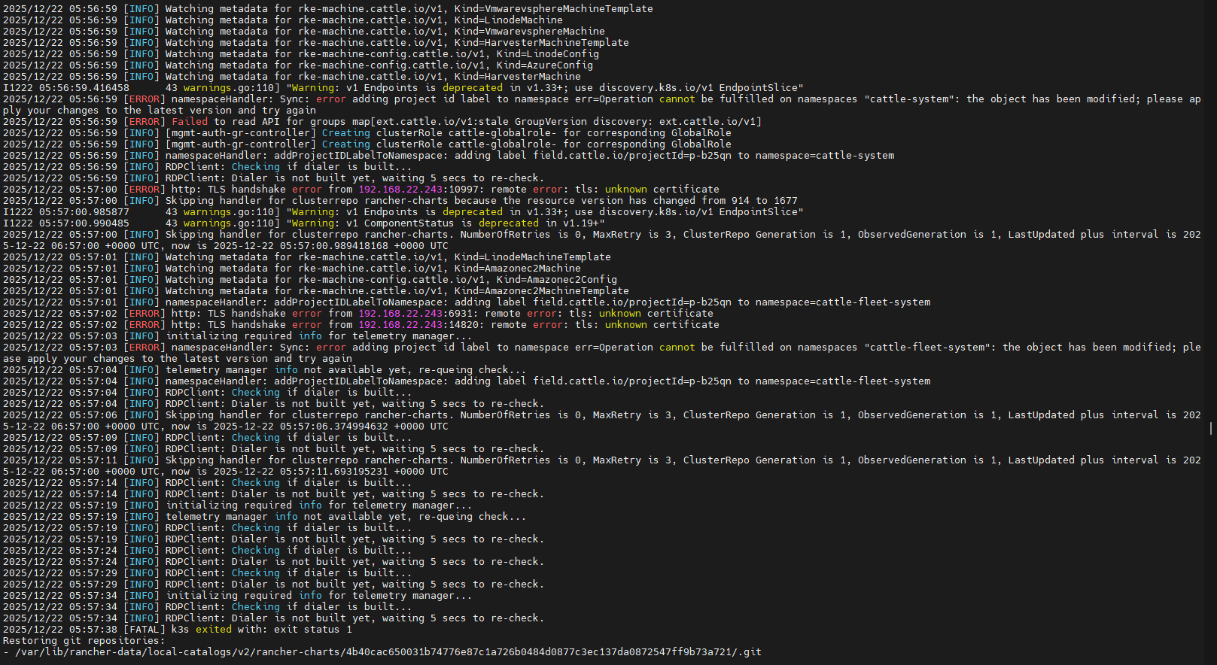This screenshot has width=1217, height=665.
Task: Click the 05:57:38 timestamp on the FATAL line
Action: pos(93,630)
